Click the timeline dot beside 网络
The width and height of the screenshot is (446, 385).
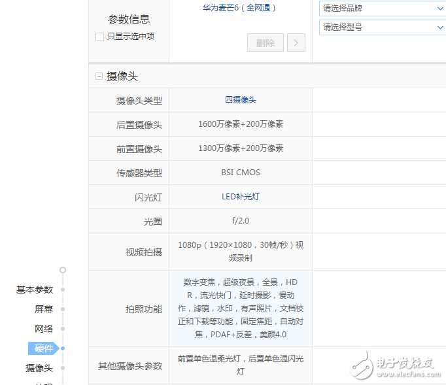coord(63,329)
